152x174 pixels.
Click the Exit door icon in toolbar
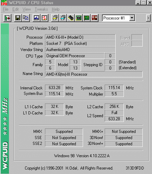tap(7, 18)
